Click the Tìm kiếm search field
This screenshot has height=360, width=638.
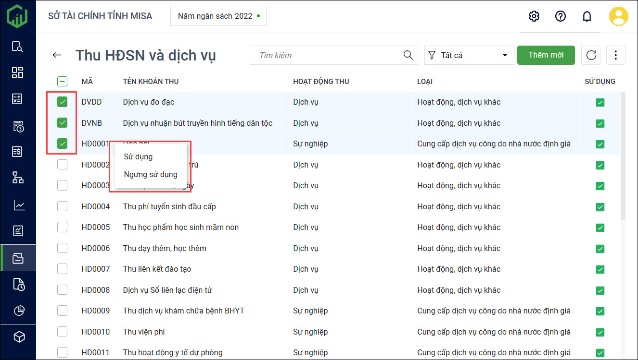327,55
